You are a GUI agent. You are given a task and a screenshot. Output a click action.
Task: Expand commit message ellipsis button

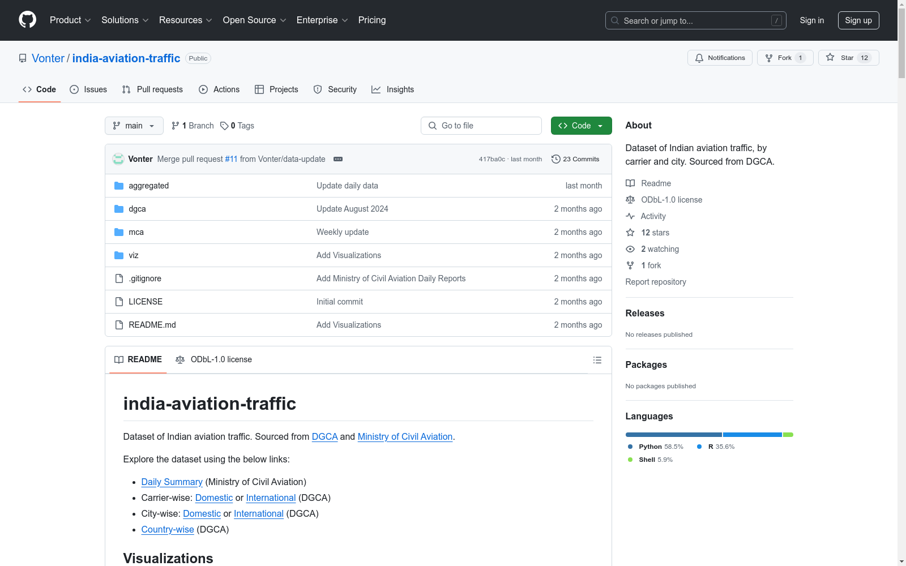click(338, 159)
